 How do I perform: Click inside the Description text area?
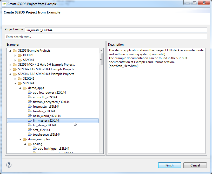coord(157,101)
